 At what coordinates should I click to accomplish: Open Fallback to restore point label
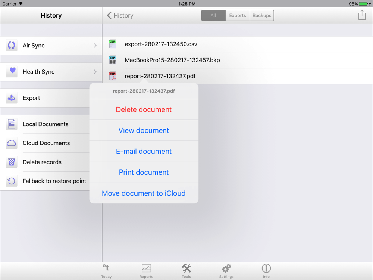pos(54,181)
